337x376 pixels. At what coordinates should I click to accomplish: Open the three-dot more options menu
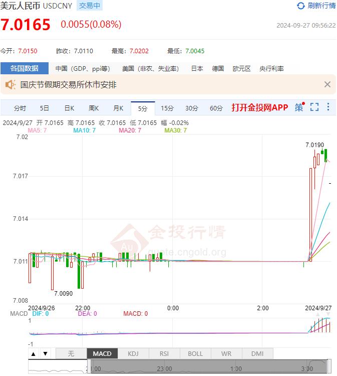tap(328, 107)
